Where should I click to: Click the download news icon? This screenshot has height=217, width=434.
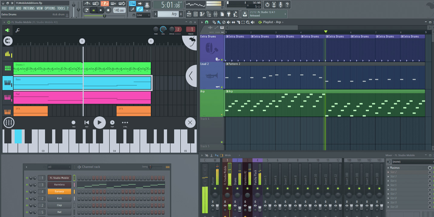pos(244,14)
